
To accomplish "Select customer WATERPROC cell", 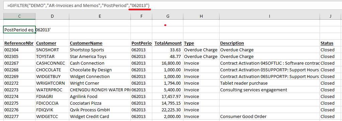I will [52, 90].
